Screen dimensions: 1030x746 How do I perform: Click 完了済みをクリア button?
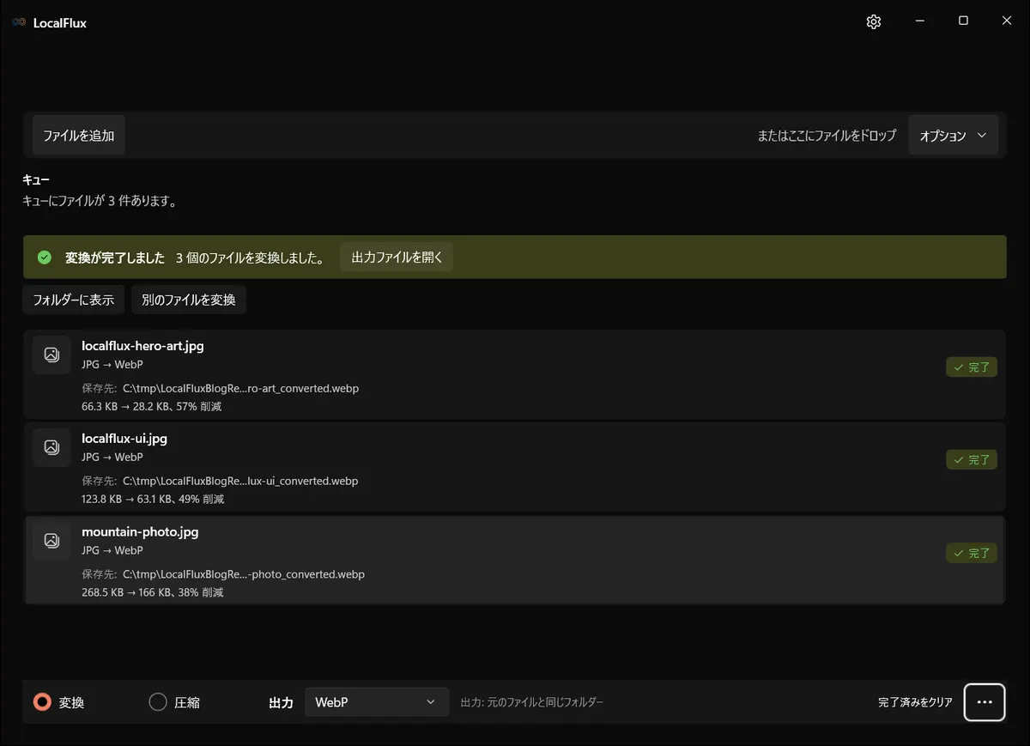pyautogui.click(x=915, y=702)
